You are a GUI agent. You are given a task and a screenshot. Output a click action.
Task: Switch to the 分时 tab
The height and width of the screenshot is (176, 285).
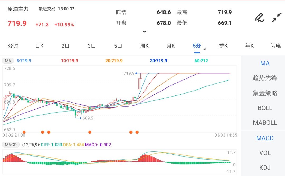pyautogui.click(x=13, y=46)
